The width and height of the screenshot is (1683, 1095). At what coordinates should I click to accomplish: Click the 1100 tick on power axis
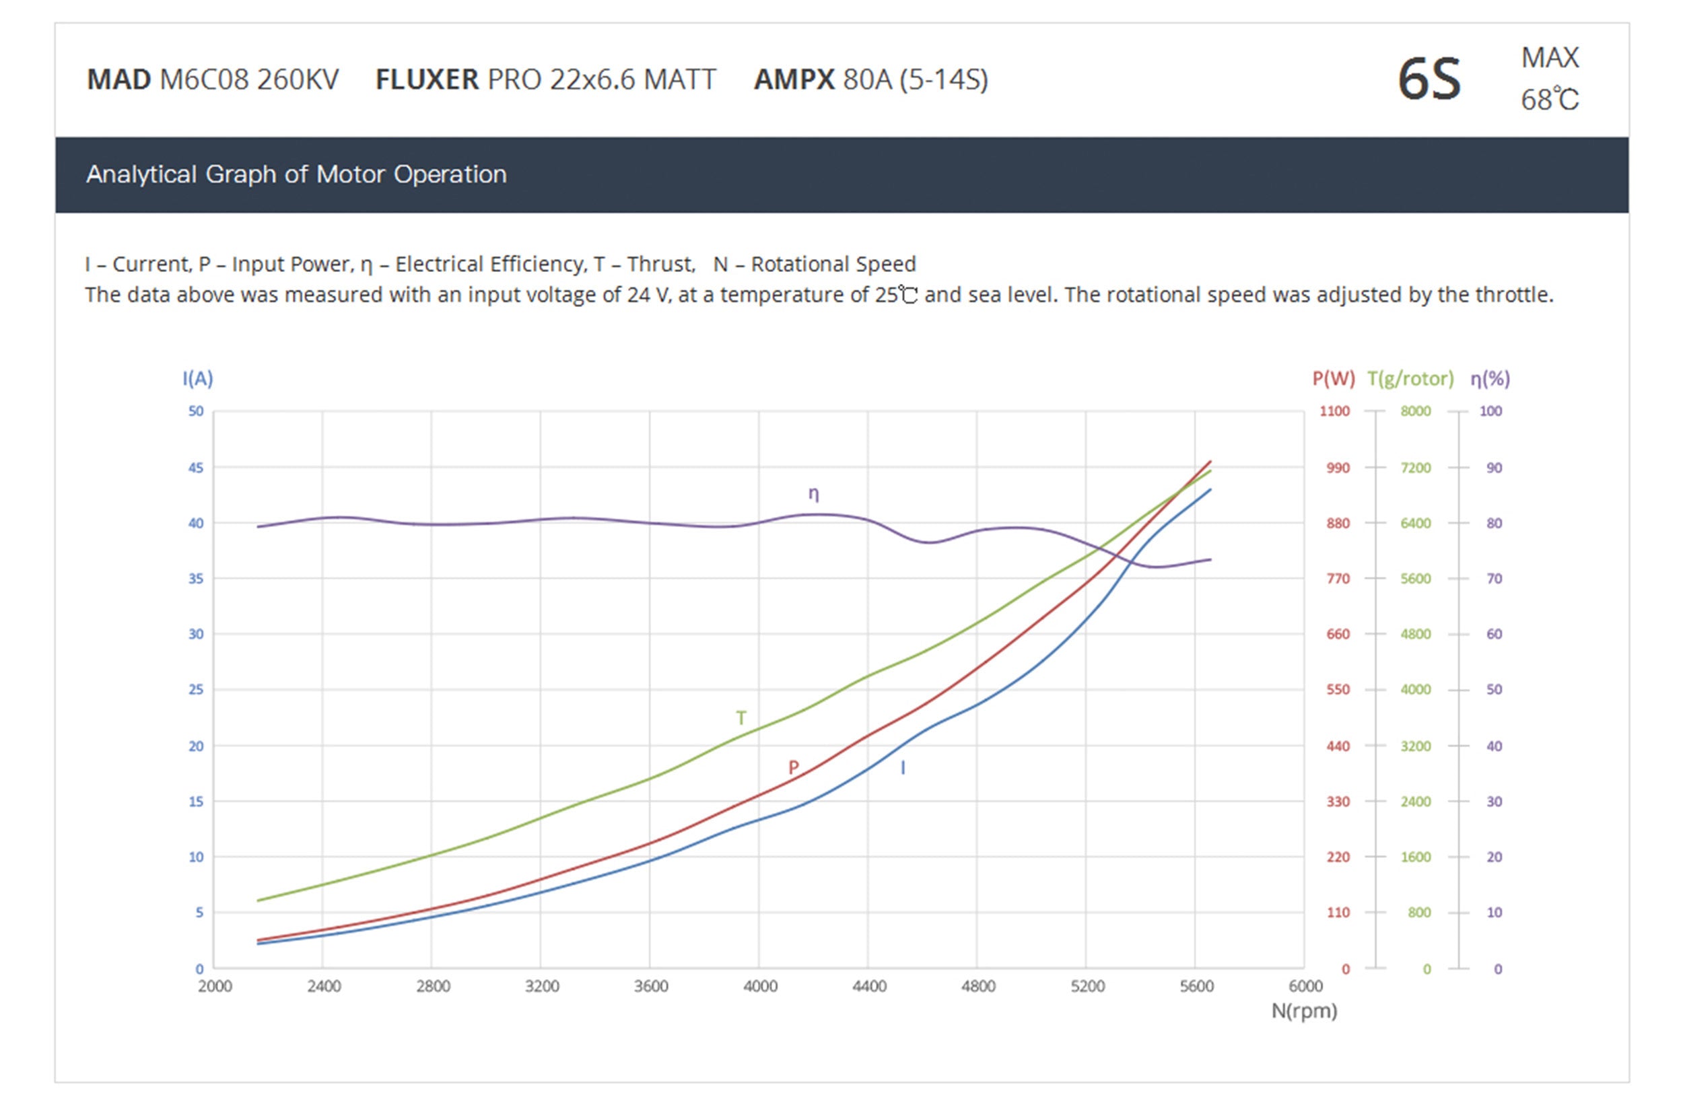coord(1334,411)
